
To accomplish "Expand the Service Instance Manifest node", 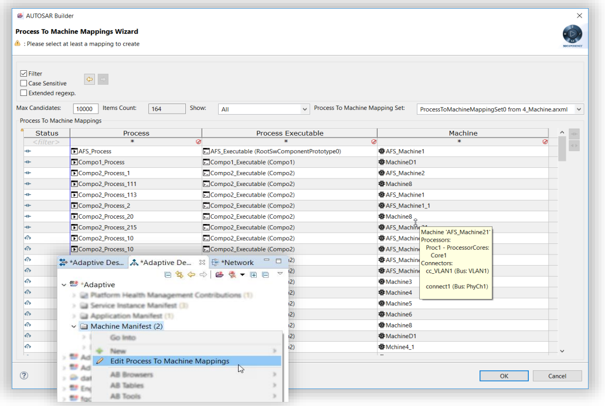I will tap(74, 305).
